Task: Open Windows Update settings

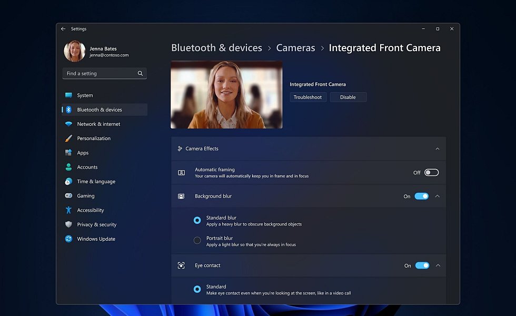Action: tap(105, 239)
